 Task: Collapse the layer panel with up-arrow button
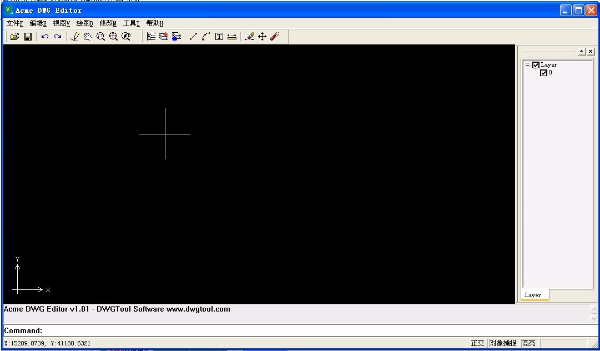point(582,51)
